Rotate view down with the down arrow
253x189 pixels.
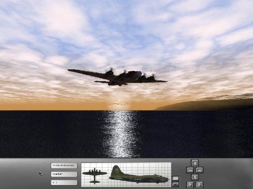pos(194,177)
